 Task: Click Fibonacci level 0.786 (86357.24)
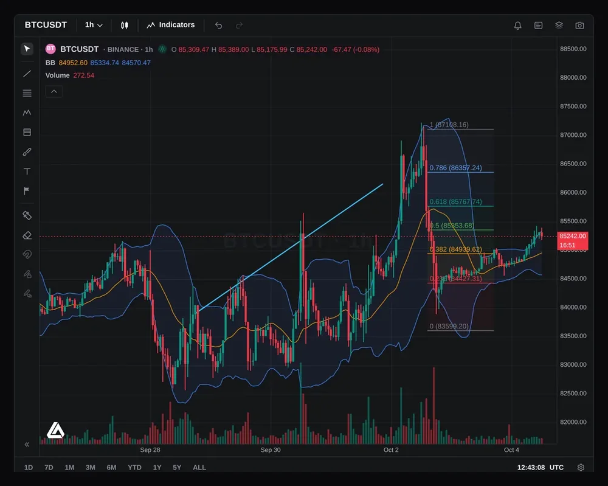(x=455, y=168)
